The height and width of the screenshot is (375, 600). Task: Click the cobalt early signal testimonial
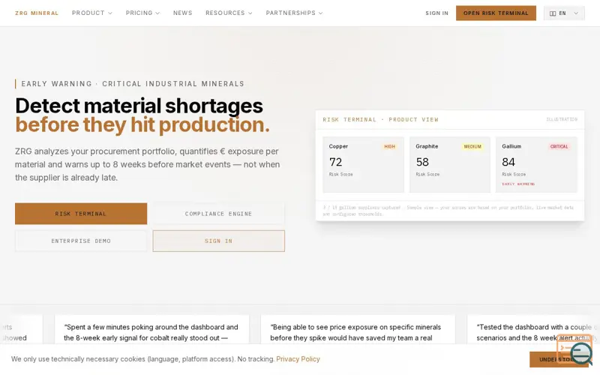coord(152,329)
